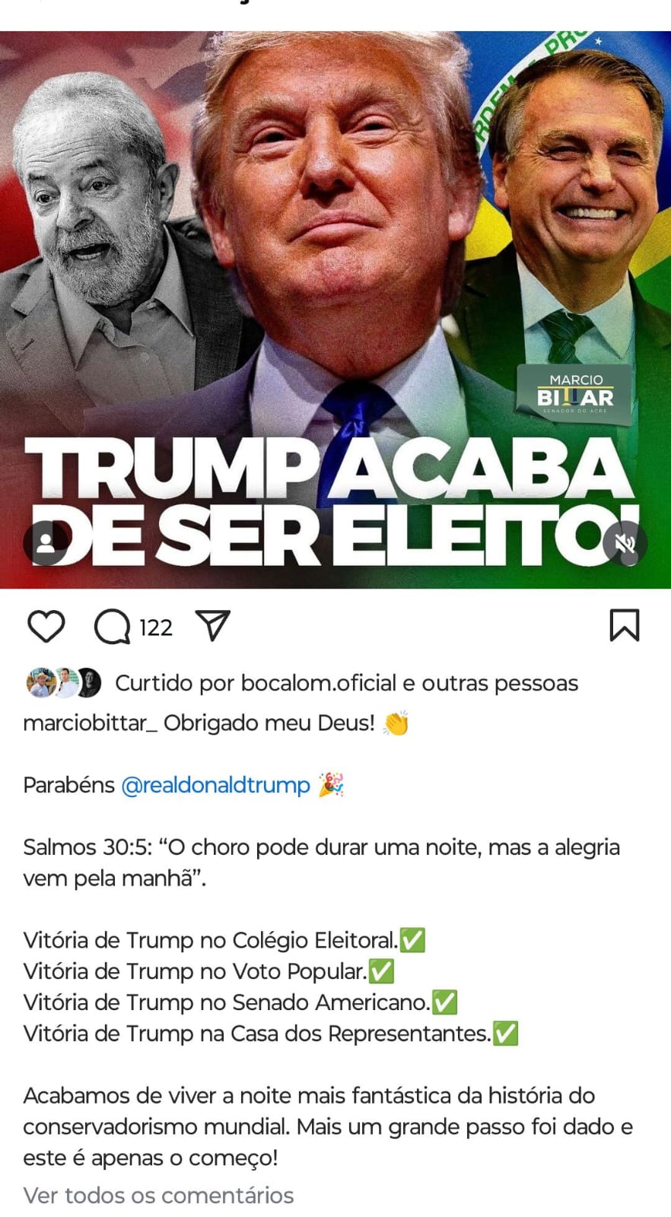Tap "Acabamos de viver a noite" paragraph
Viewport: 671px width, 1217px height.
pos(328,1126)
